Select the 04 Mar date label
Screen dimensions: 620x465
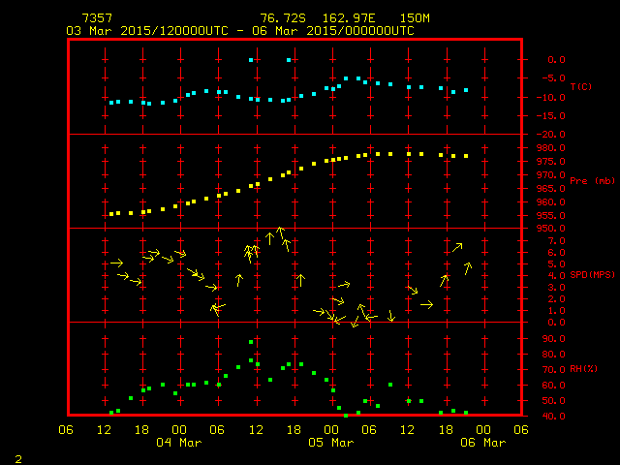179,442
